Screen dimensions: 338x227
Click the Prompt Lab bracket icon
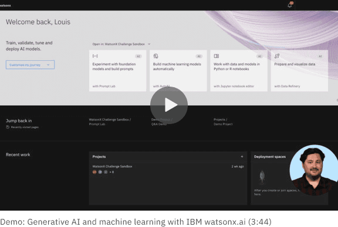(x=95, y=56)
